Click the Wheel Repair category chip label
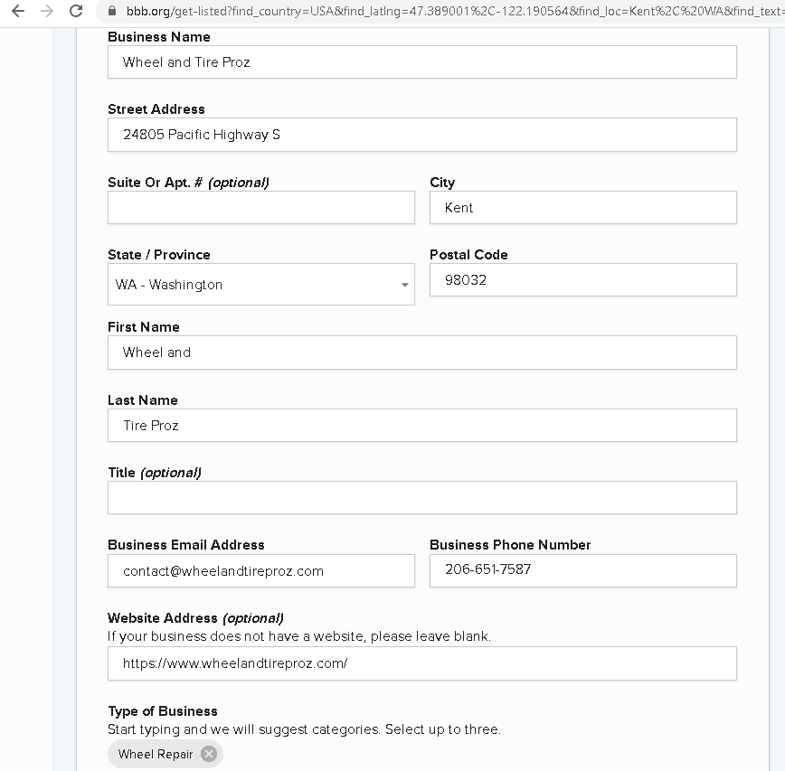 click(x=156, y=754)
